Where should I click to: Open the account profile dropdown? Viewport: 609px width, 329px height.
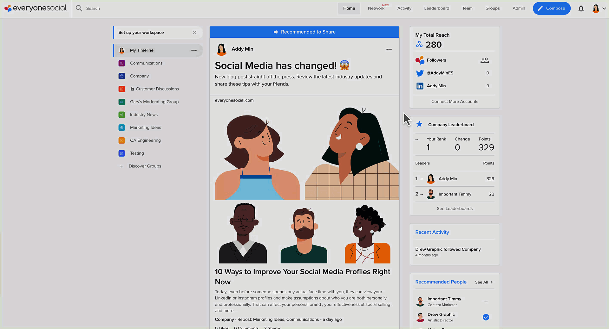click(x=599, y=9)
